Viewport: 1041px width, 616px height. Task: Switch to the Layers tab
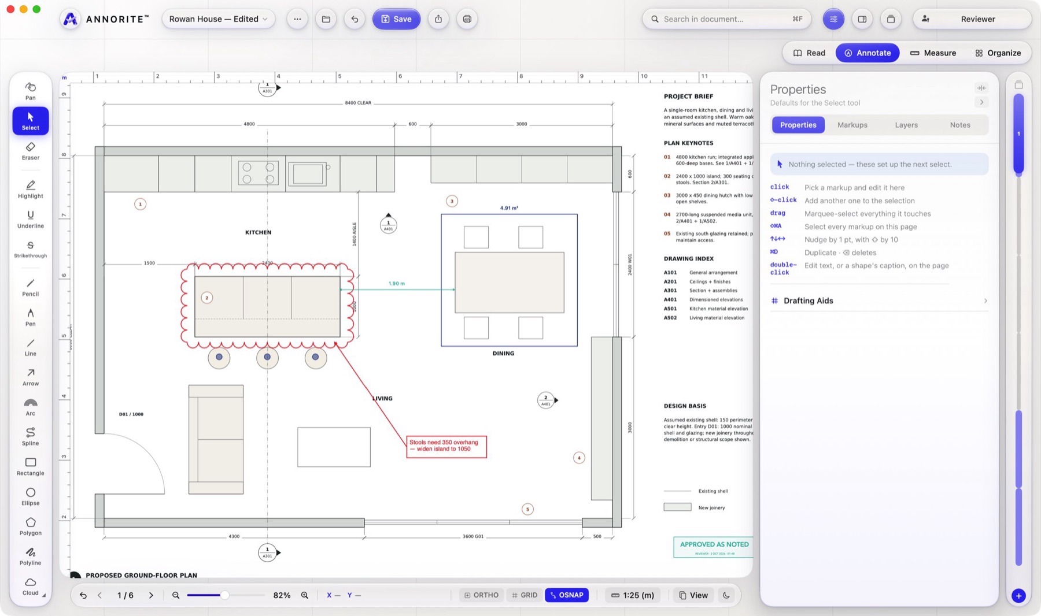point(906,125)
